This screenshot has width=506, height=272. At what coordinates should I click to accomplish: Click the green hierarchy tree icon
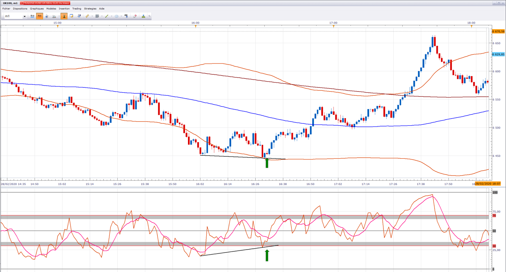(x=143, y=16)
